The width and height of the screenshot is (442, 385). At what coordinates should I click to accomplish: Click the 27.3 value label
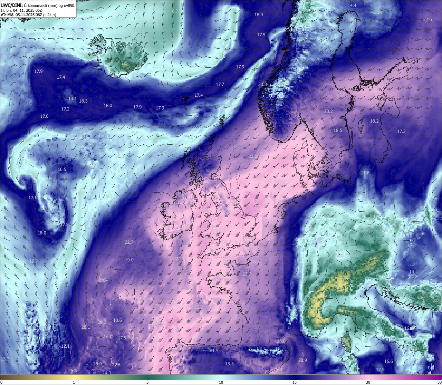click(107, 336)
